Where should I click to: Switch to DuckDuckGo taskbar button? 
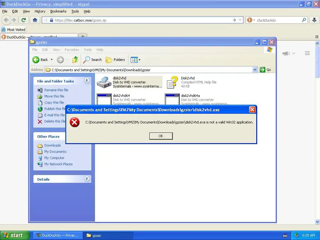point(58,235)
